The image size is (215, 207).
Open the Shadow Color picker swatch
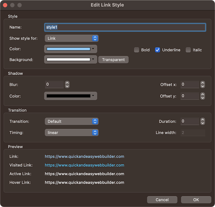click(x=70, y=96)
